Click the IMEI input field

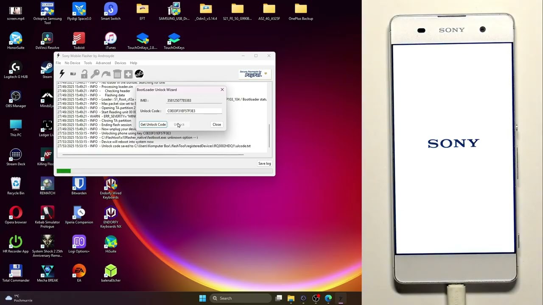pyautogui.click(x=194, y=100)
